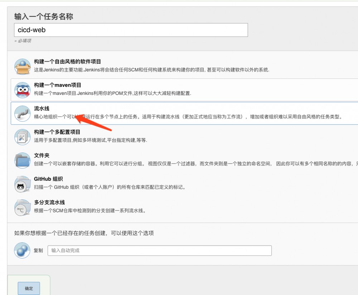Click pipeline description starting 精心地组织
The image size is (358, 295).
click(188, 117)
